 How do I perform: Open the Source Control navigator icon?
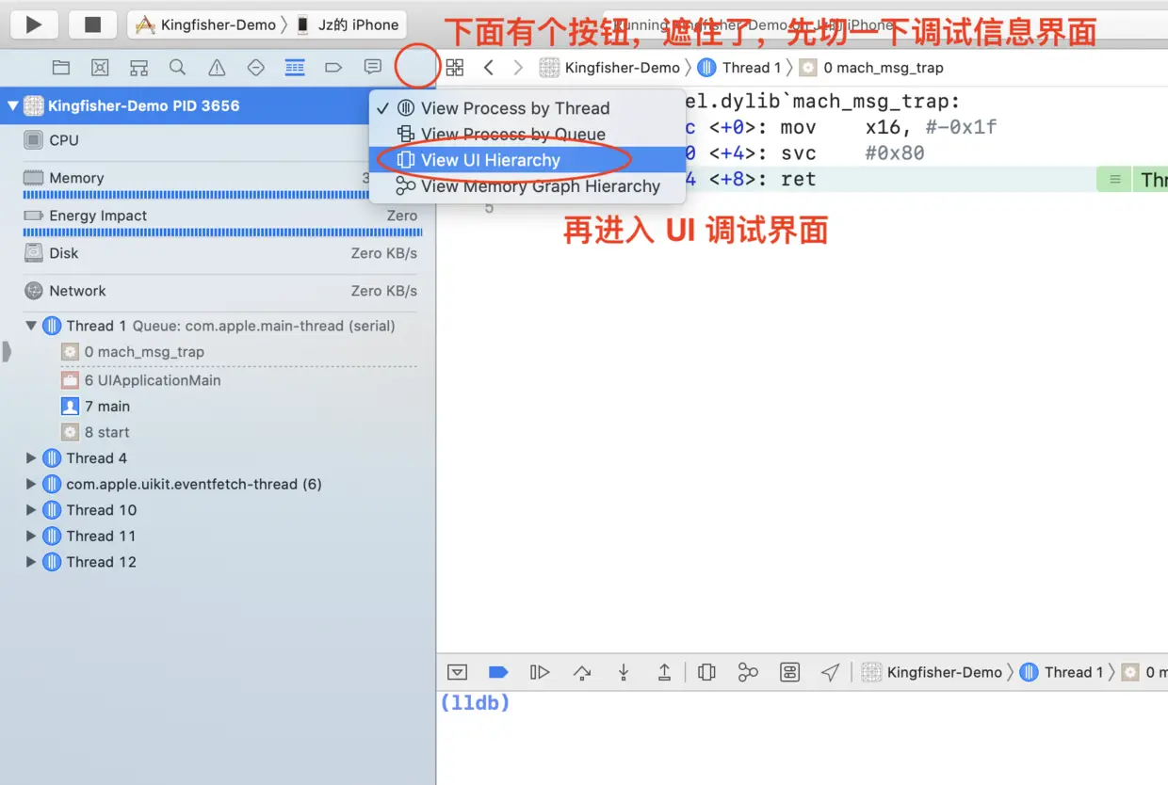coord(100,68)
